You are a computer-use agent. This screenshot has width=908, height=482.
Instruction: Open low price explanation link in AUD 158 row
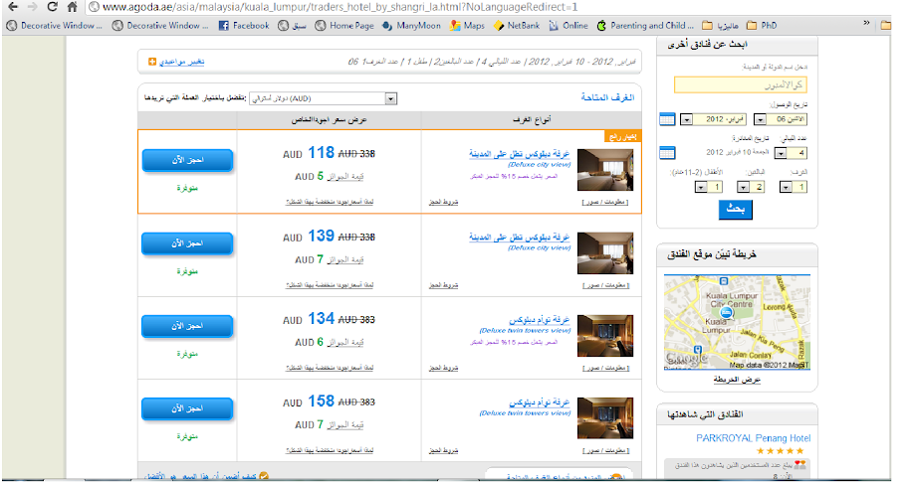(330, 450)
